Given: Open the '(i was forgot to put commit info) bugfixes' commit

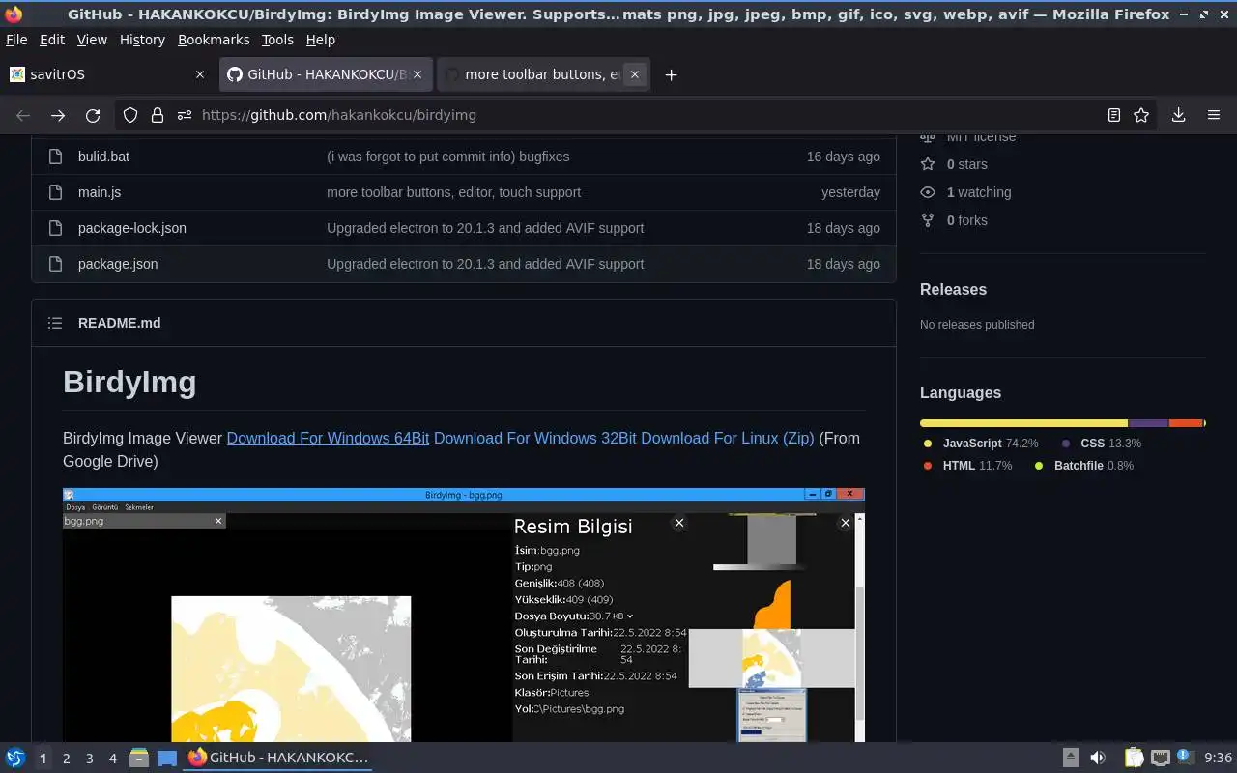Looking at the screenshot, I should pos(448,157).
